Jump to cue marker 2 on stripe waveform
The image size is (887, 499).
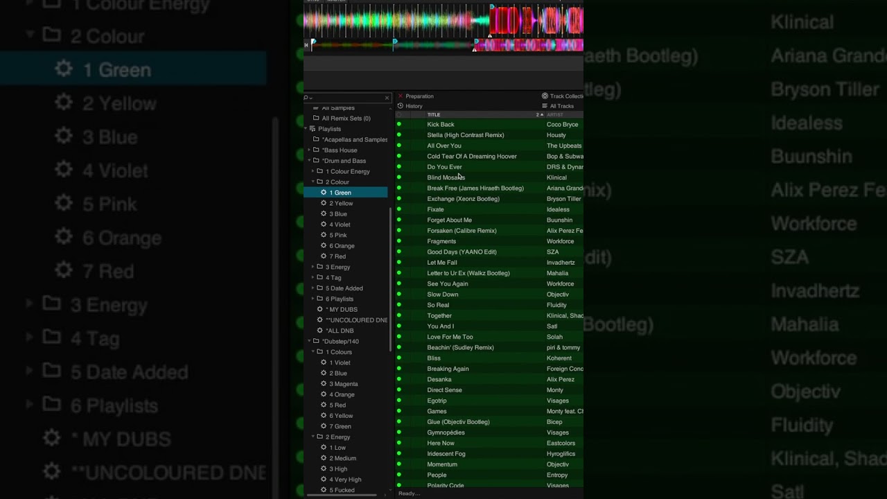tap(395, 43)
